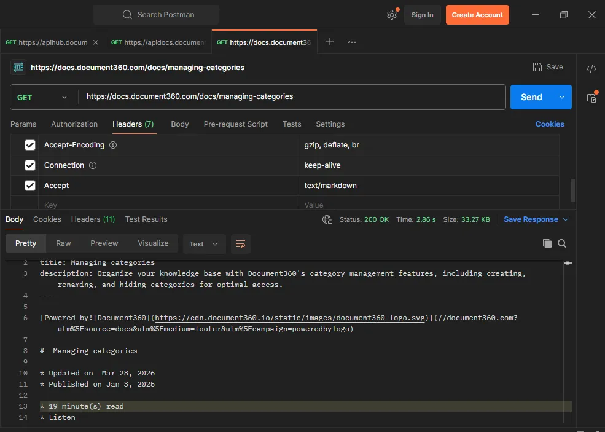
Task: Click into the Search Postman field
Action: (x=156, y=15)
